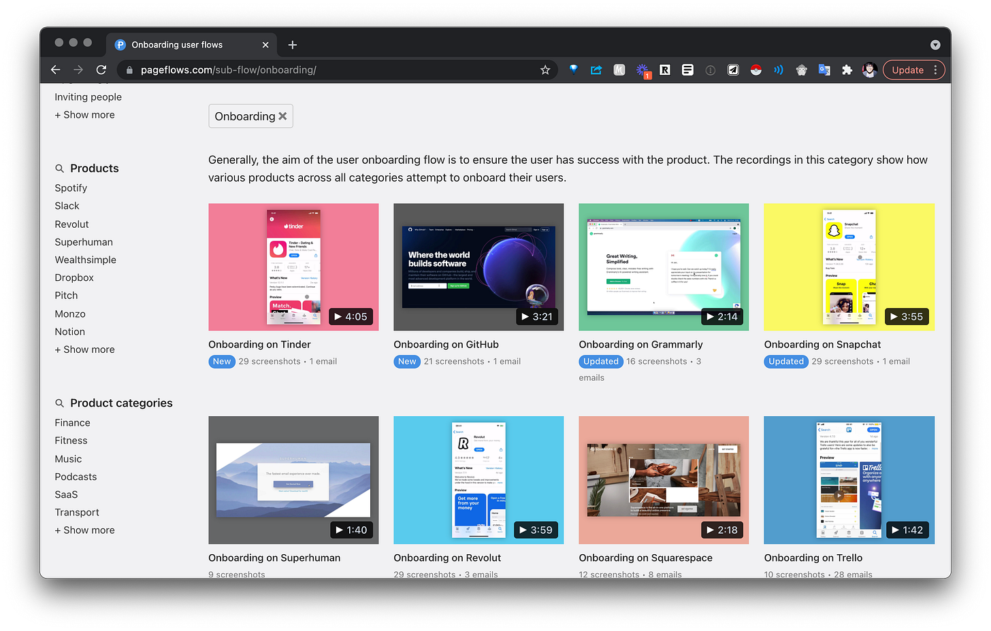Open the Grammarly onboarding video thumbnail
991x631 pixels.
[664, 267]
